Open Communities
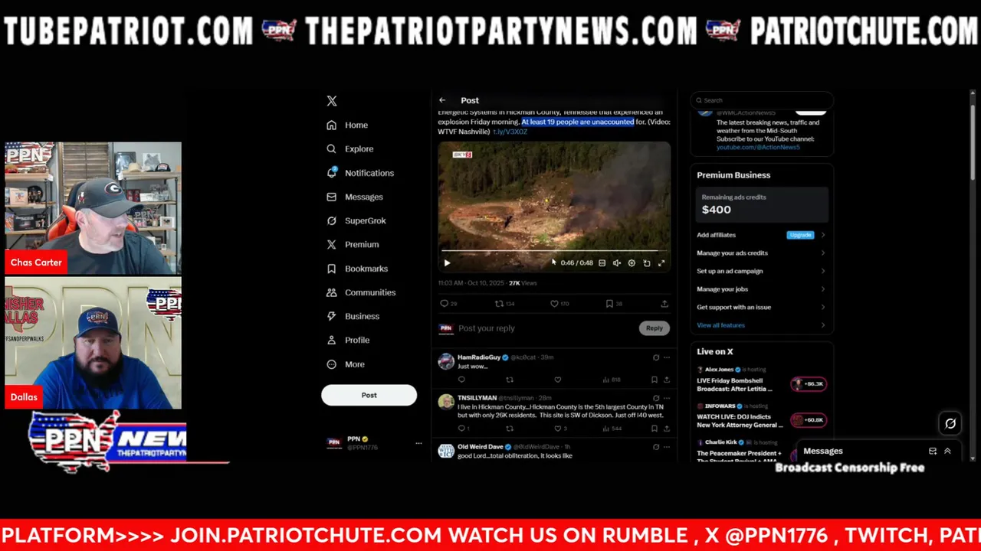This screenshot has width=981, height=551. click(x=361, y=292)
